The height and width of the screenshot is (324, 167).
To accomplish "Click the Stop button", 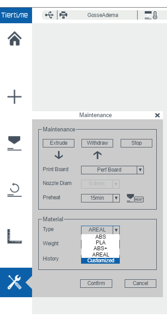I will [x=136, y=143].
